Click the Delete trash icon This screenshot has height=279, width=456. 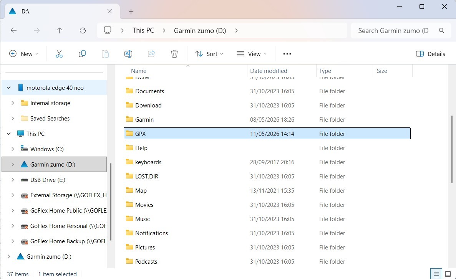tap(174, 54)
